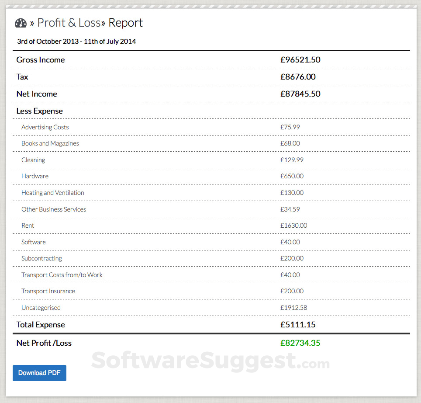Screen dimensions: 421x403
Task: Click the dashboard gauge icon
Action: [21, 23]
